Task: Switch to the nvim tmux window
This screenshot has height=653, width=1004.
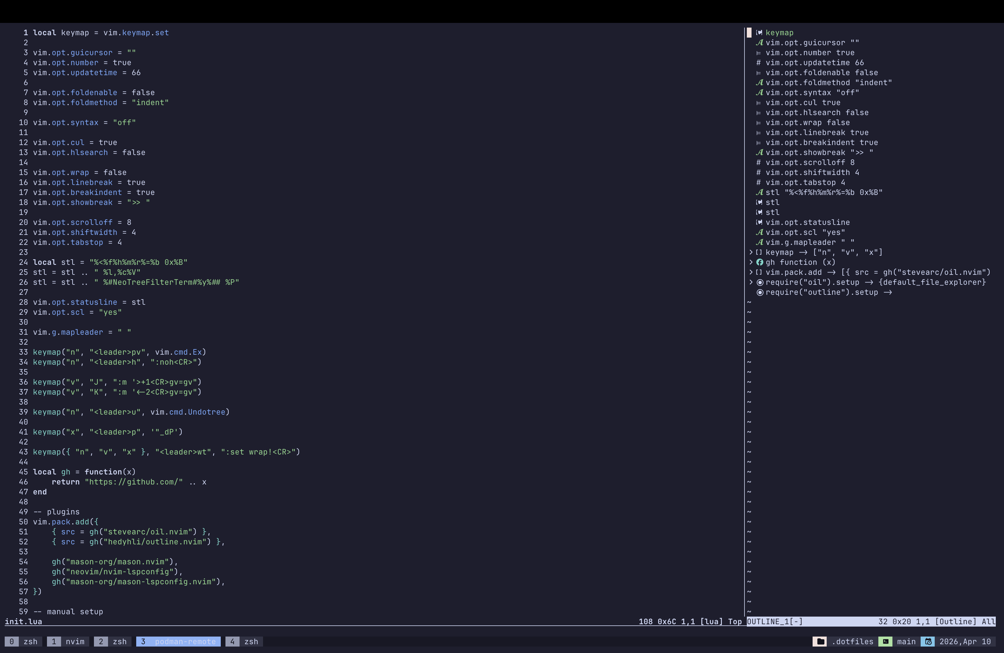Action: point(75,642)
